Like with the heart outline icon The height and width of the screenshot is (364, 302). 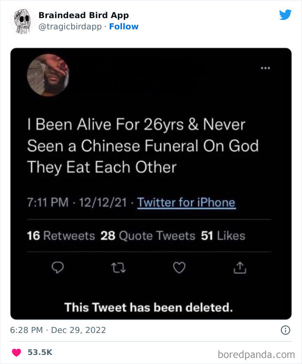pyautogui.click(x=179, y=268)
